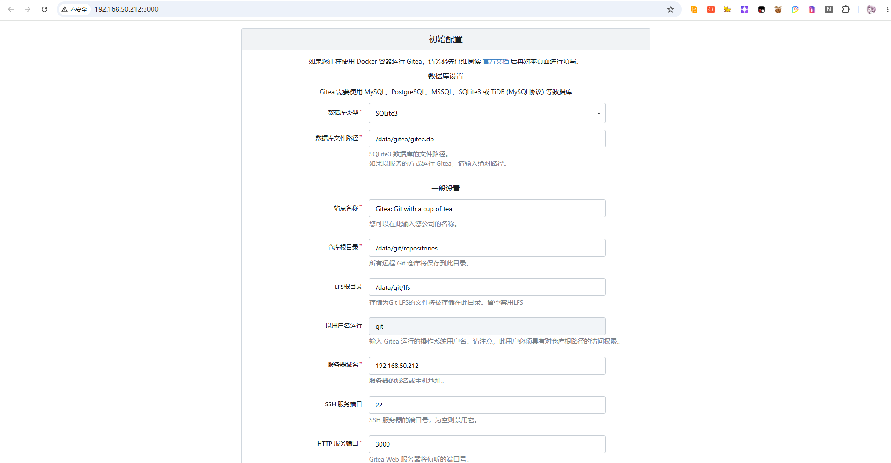Open the purple crosshair extension
This screenshot has width=891, height=463.
(x=745, y=9)
